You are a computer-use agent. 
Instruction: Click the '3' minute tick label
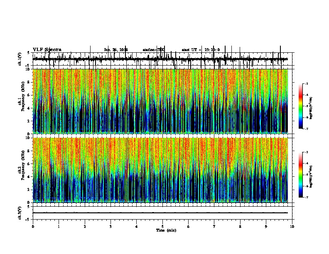(110, 226)
